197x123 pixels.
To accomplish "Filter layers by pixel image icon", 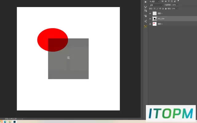I will (163, 1).
